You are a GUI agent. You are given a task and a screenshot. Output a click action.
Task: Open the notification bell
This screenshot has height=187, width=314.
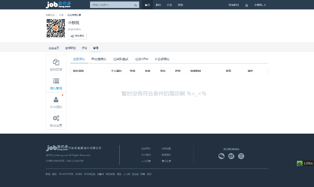click(247, 5)
